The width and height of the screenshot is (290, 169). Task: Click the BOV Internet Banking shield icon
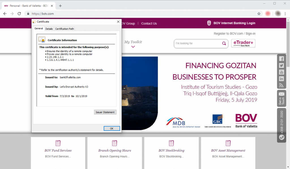coord(209,23)
